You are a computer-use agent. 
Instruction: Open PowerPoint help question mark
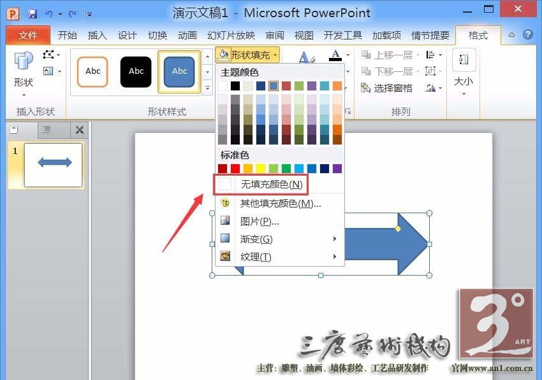coord(527,34)
